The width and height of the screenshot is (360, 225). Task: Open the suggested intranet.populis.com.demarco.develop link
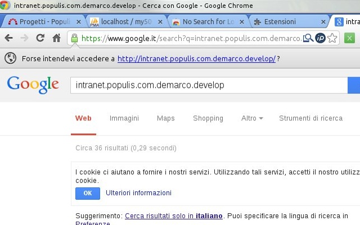[196, 58]
